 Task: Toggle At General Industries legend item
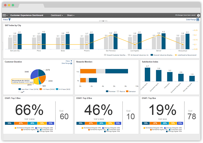[139, 55]
